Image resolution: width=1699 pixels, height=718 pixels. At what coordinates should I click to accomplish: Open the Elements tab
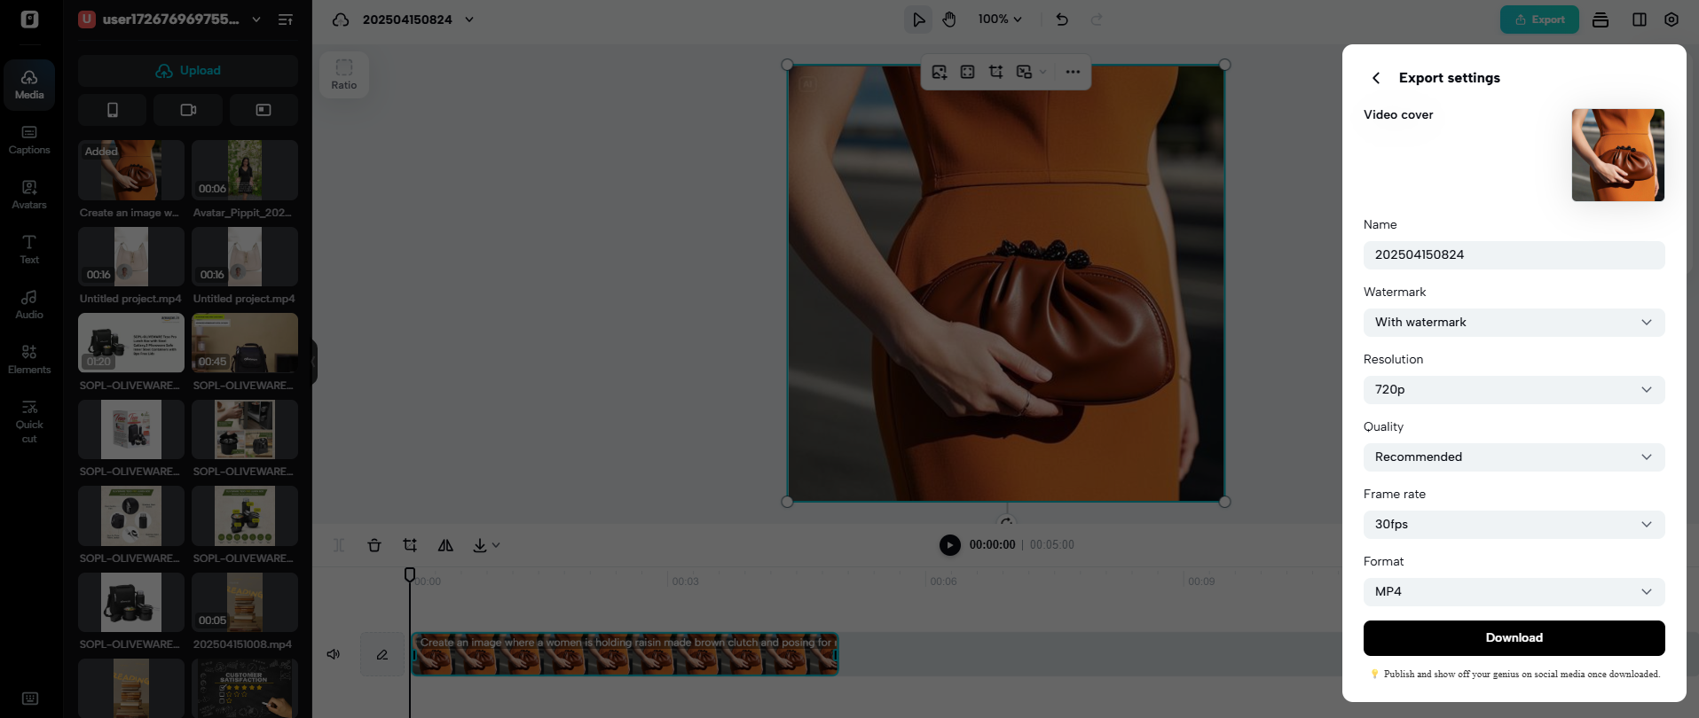coord(29,360)
